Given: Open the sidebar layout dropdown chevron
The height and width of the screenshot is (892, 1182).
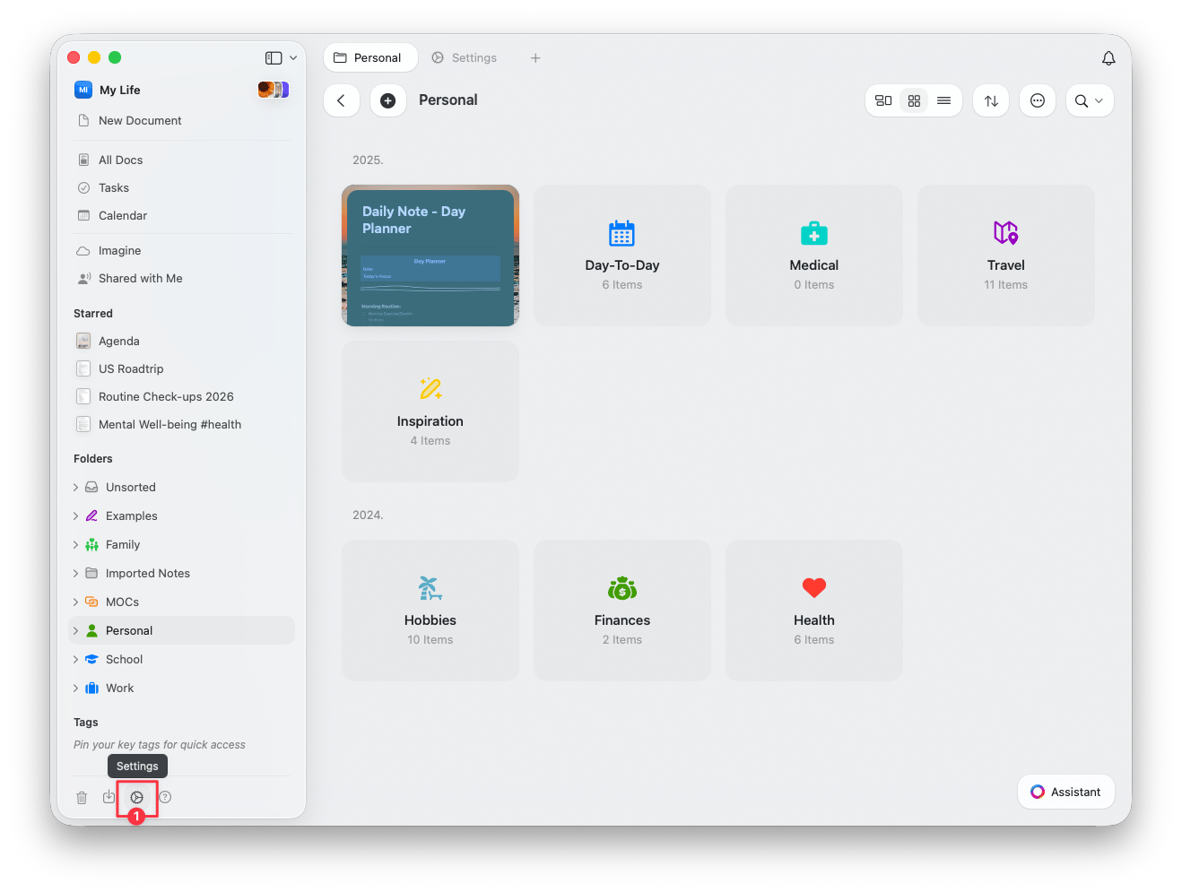Looking at the screenshot, I should (x=293, y=58).
